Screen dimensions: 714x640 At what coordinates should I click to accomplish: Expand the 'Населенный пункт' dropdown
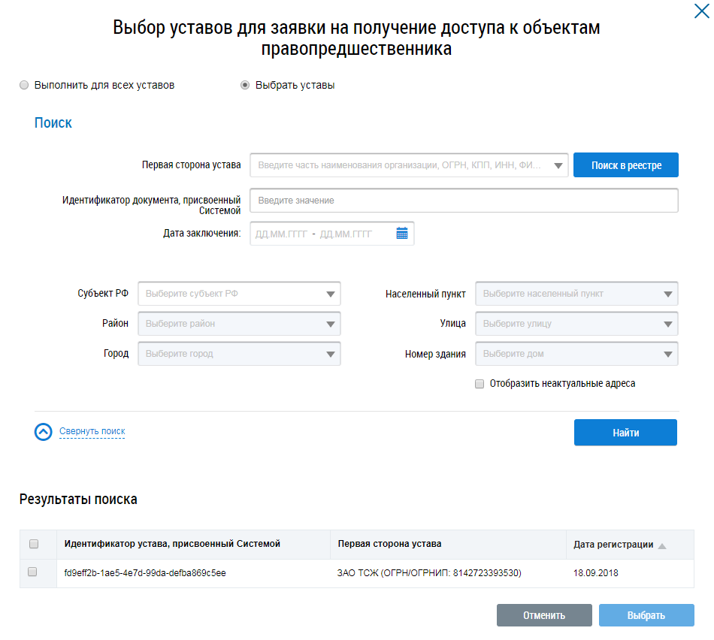[576, 294]
